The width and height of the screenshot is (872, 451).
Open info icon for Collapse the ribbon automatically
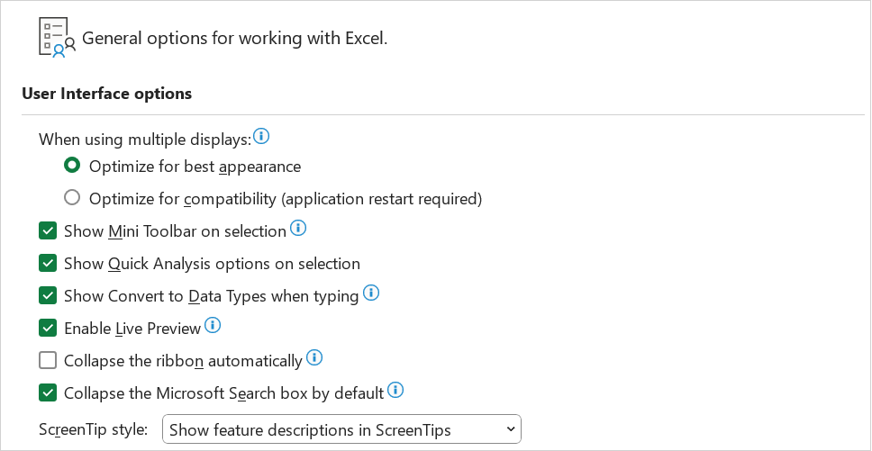[314, 357]
